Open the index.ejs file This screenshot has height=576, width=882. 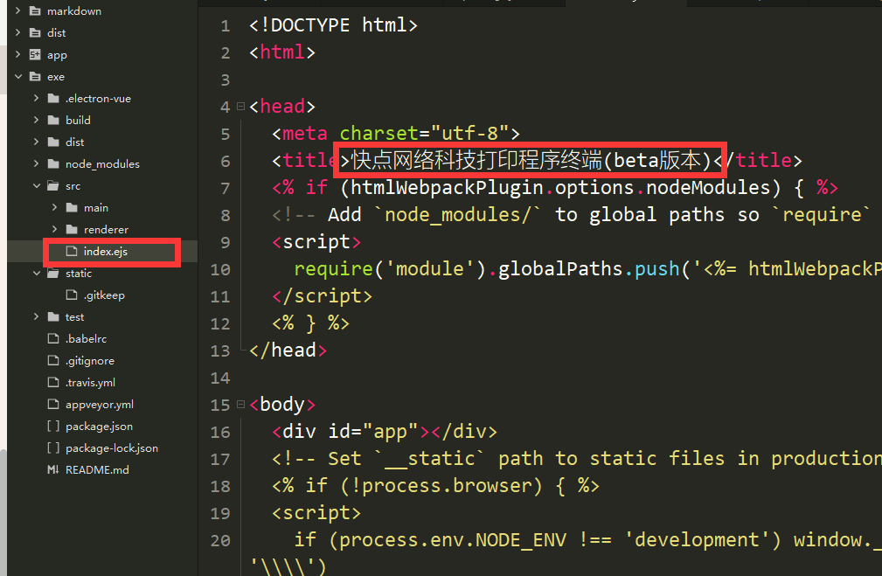pyautogui.click(x=106, y=252)
